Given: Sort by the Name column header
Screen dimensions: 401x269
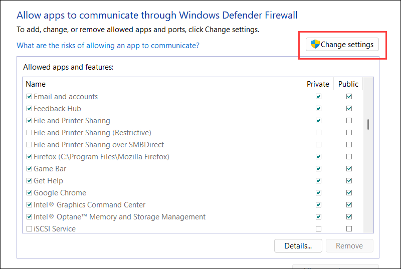Looking at the screenshot, I should click(162, 84).
